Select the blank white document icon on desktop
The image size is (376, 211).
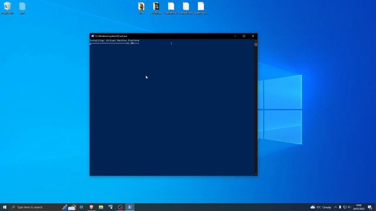[x=201, y=8]
